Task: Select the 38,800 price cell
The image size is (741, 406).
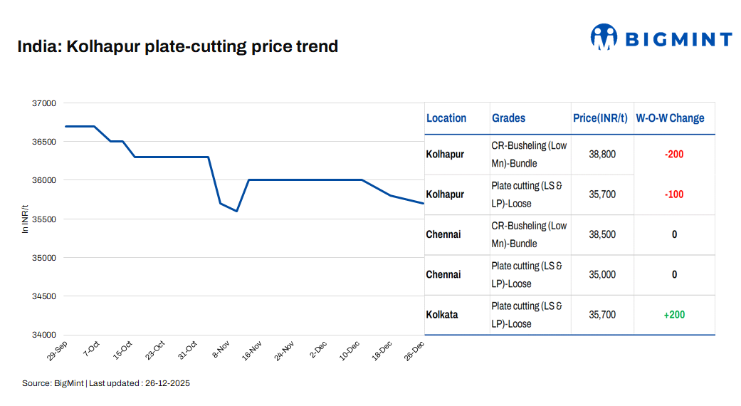Action: pyautogui.click(x=602, y=155)
